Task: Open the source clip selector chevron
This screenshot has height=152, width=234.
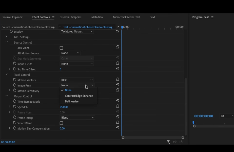Action: (x=60, y=27)
